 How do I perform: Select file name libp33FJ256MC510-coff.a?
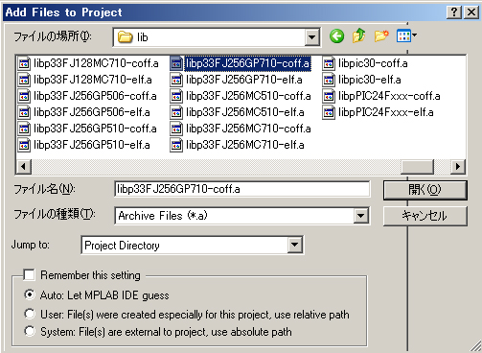pyautogui.click(x=248, y=96)
